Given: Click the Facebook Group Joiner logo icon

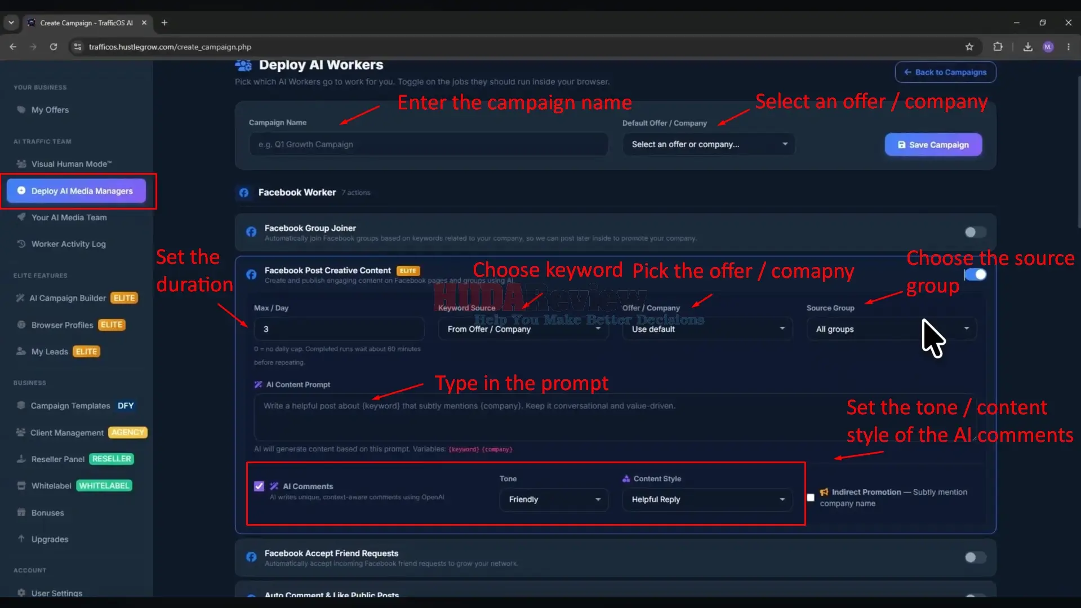Looking at the screenshot, I should (251, 232).
